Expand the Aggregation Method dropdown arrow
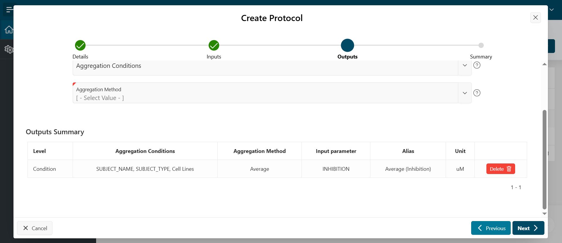 pos(465,93)
